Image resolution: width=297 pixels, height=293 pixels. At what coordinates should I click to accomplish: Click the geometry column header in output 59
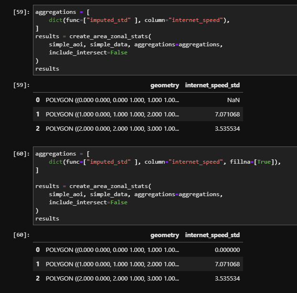click(x=165, y=85)
